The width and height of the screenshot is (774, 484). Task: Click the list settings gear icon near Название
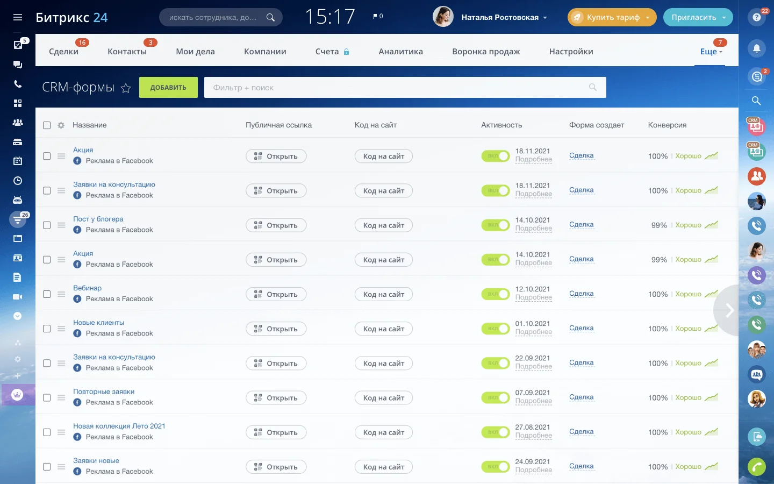(x=61, y=125)
